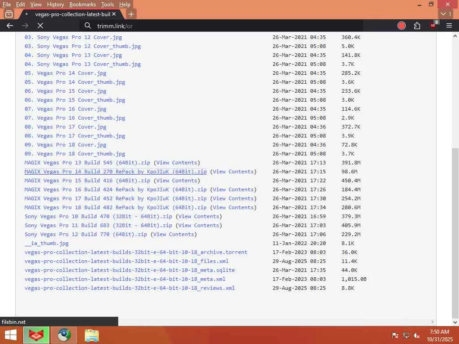
Task: Download Sony Vegas Pro 10 Build 470 zip
Action: [98, 216]
